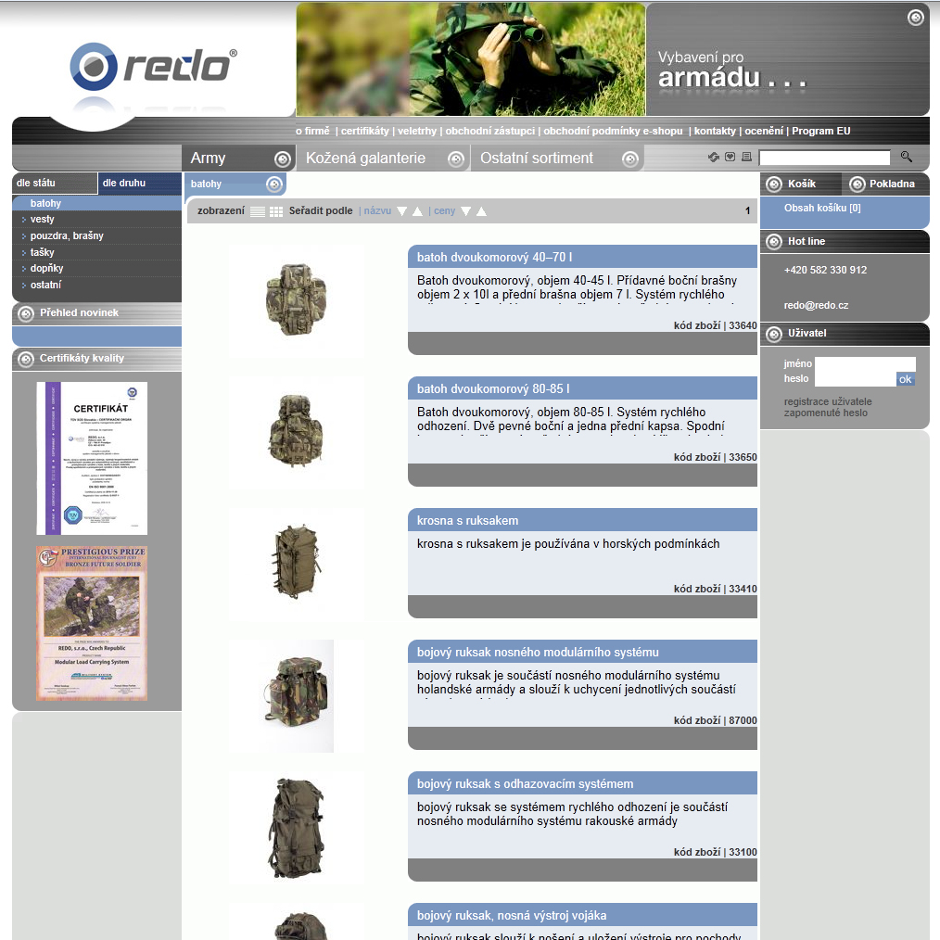Open obchodní zástupci link
The image size is (940, 940).
pyautogui.click(x=489, y=131)
